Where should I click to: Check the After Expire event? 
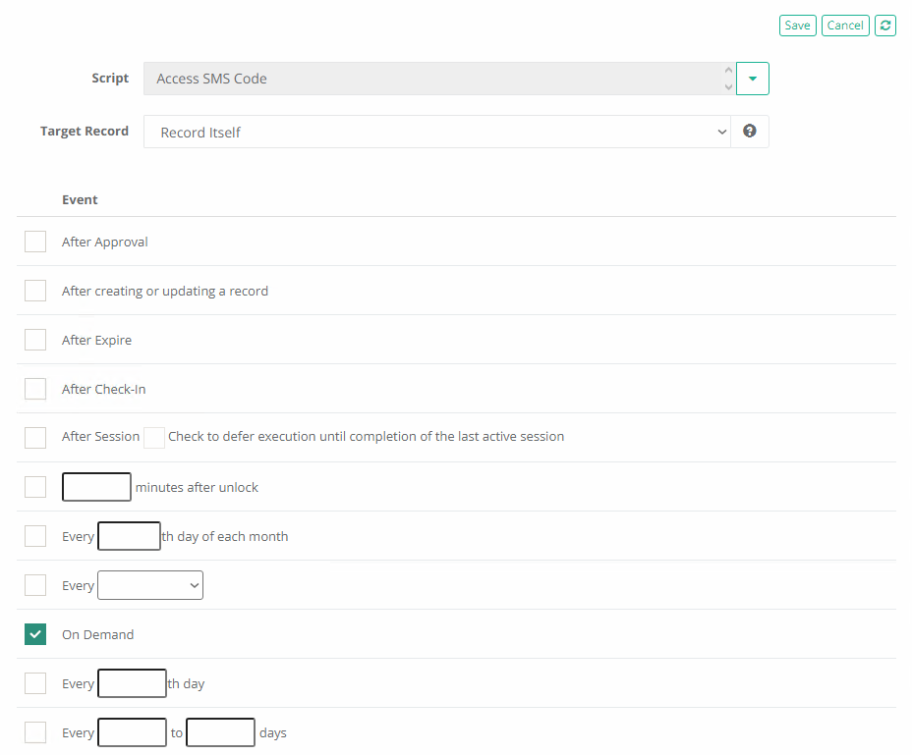[34, 339]
